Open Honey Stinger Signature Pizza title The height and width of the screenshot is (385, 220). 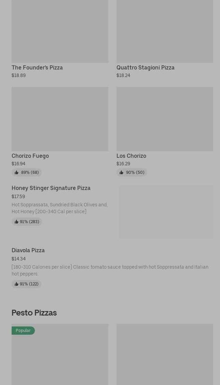[x=51, y=188]
